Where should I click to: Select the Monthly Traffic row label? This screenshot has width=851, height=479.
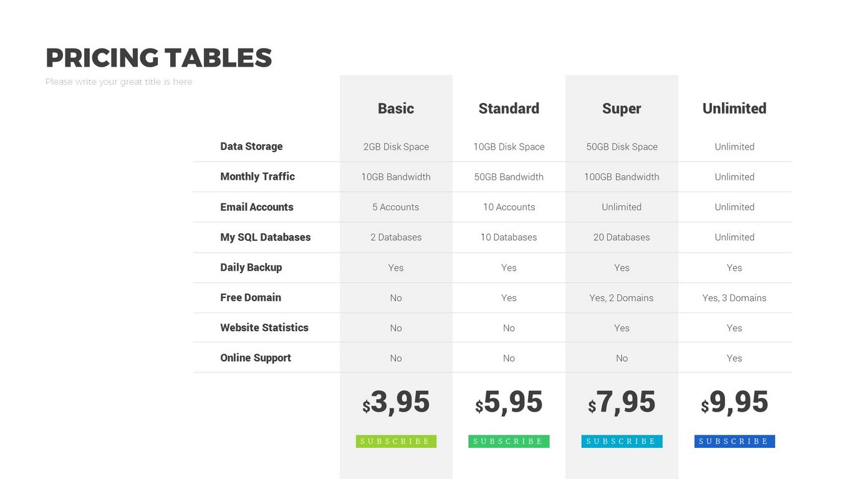point(257,177)
